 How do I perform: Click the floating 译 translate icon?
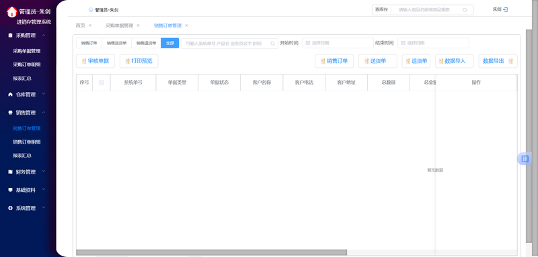point(525,159)
